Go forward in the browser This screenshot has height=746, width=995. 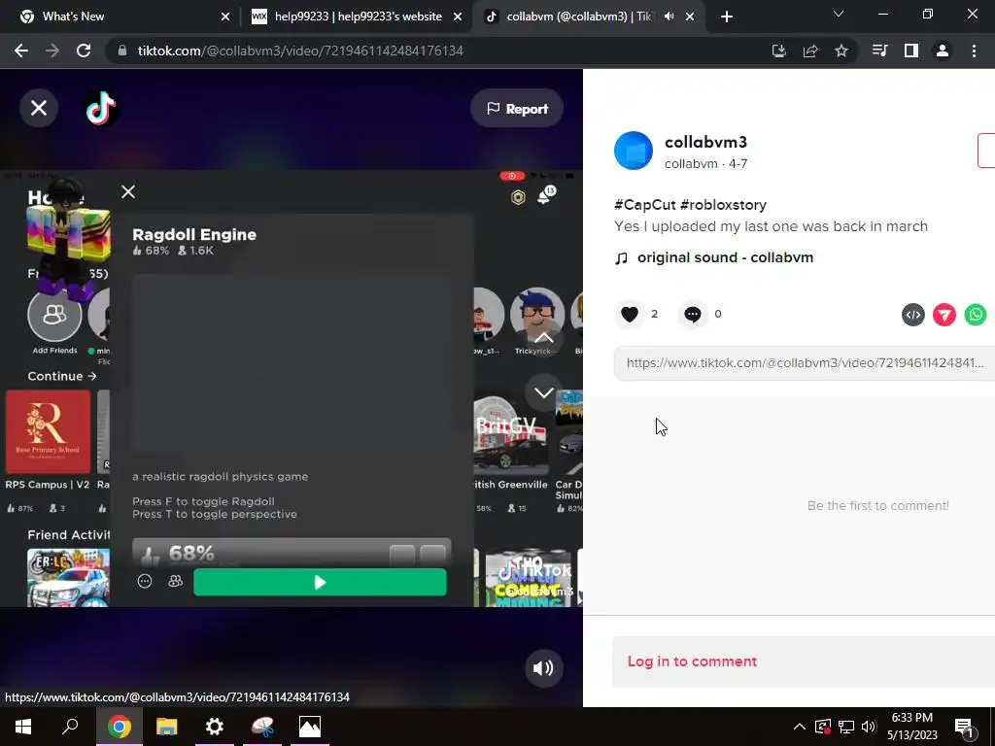pos(52,51)
